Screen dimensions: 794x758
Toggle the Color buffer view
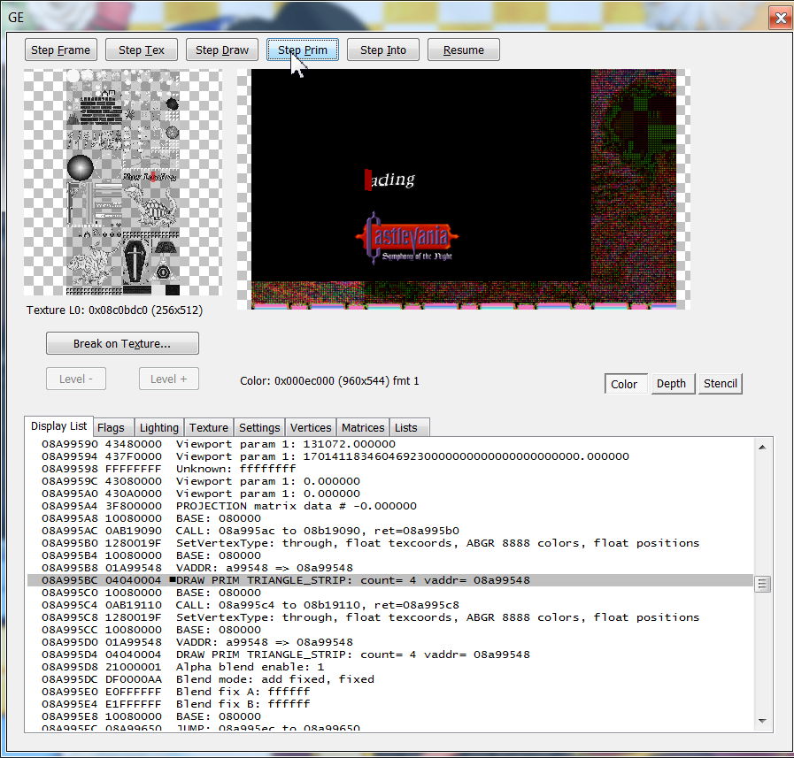624,384
